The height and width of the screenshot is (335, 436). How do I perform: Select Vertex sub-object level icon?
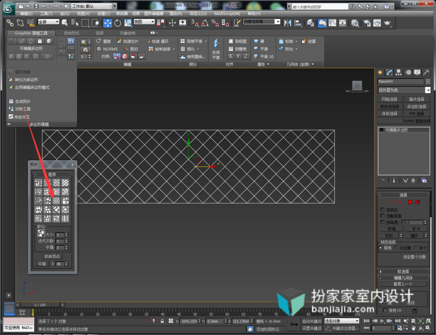coord(387,202)
